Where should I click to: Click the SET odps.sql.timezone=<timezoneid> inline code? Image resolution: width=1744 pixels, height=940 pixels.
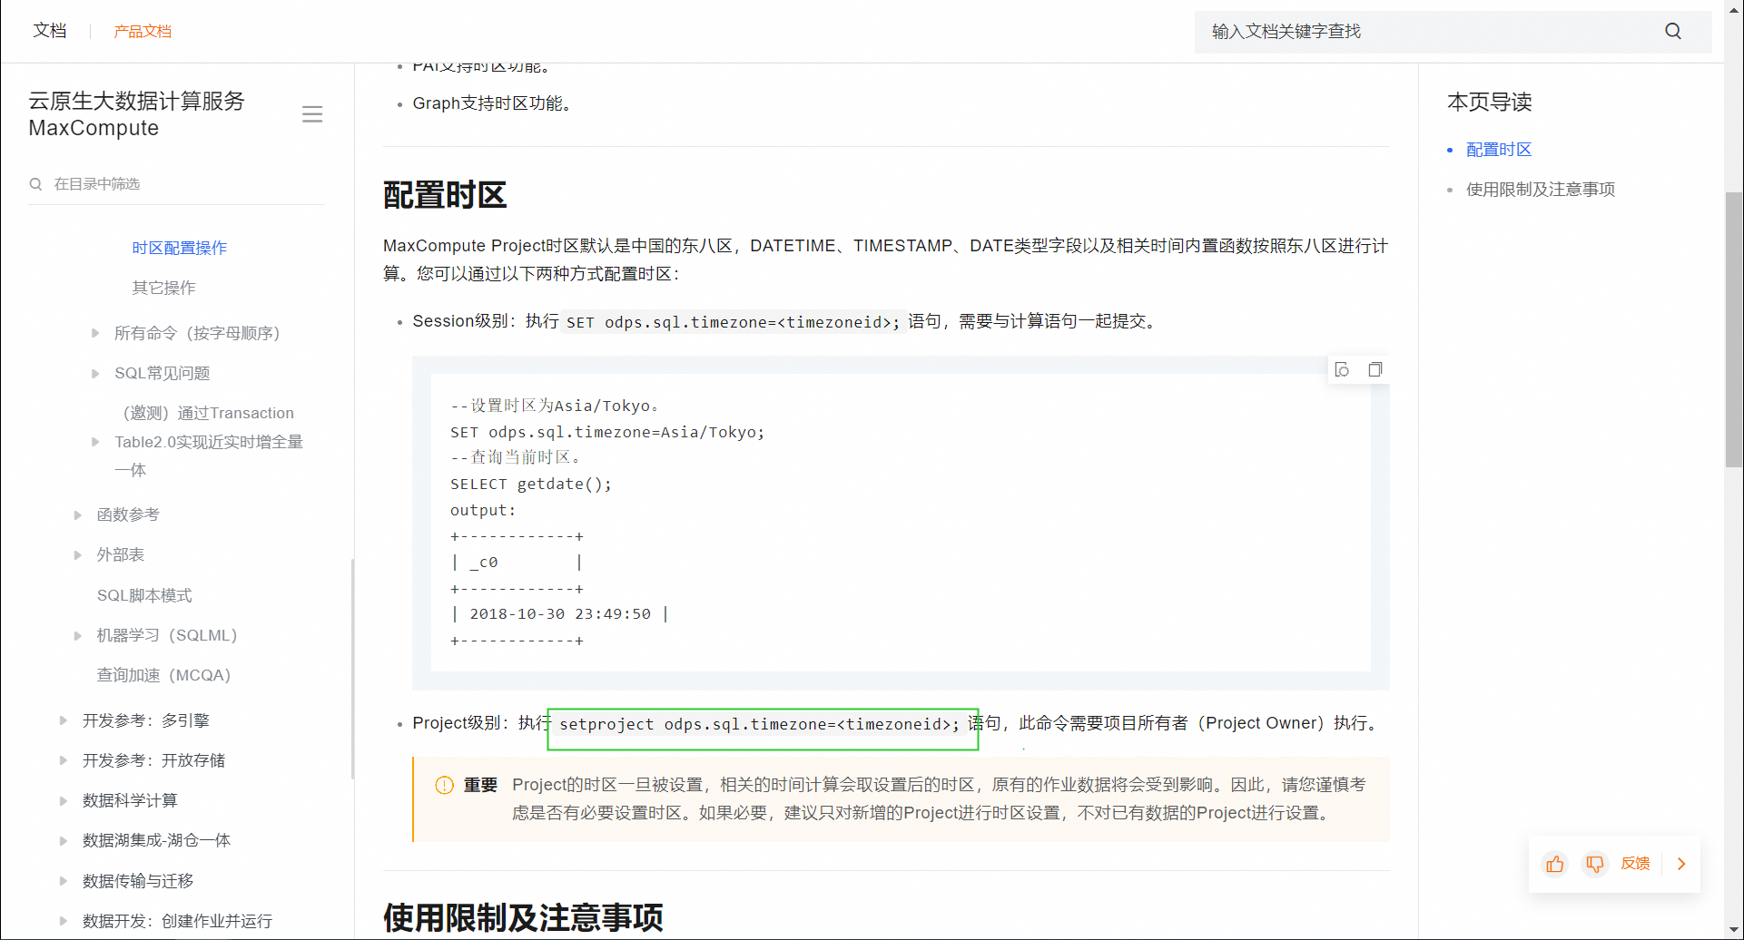pyautogui.click(x=733, y=322)
